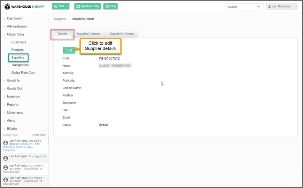Expand the Administration sidebar section

click(17, 26)
